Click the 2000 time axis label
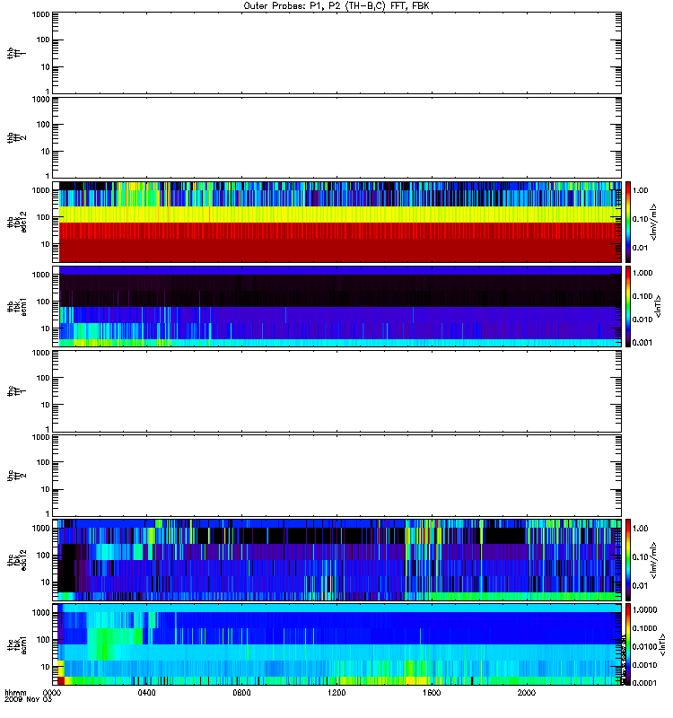Image resolution: width=673 pixels, height=718 pixels. 527,693
